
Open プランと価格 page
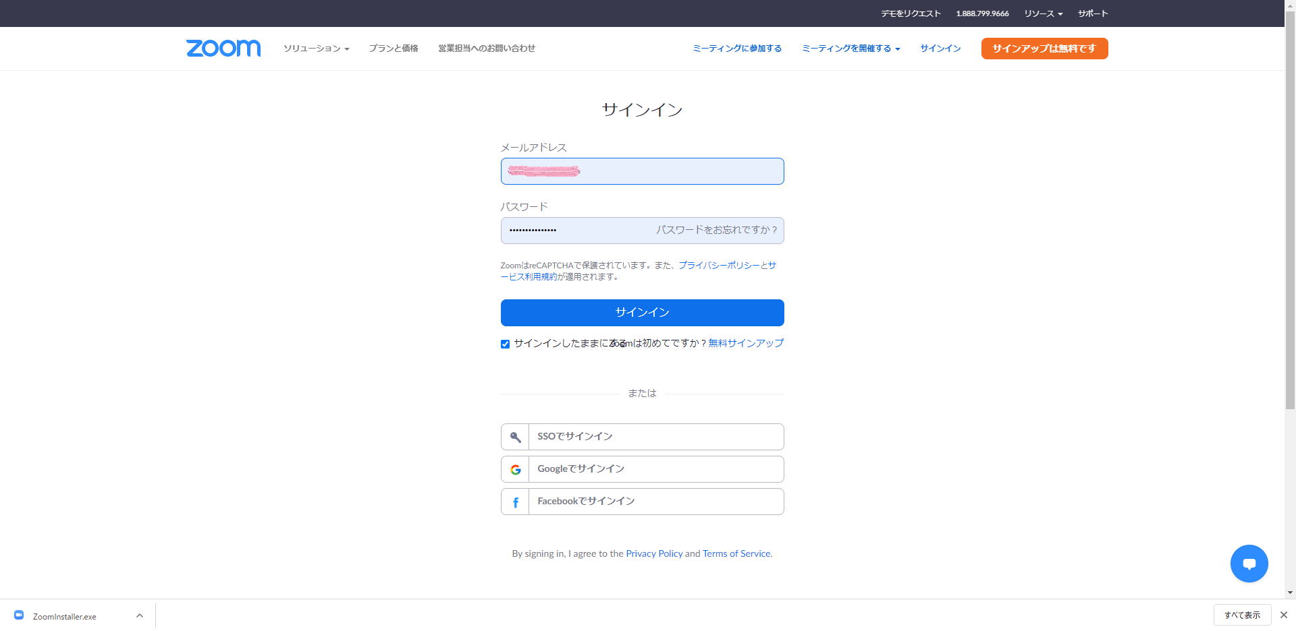[x=394, y=49]
